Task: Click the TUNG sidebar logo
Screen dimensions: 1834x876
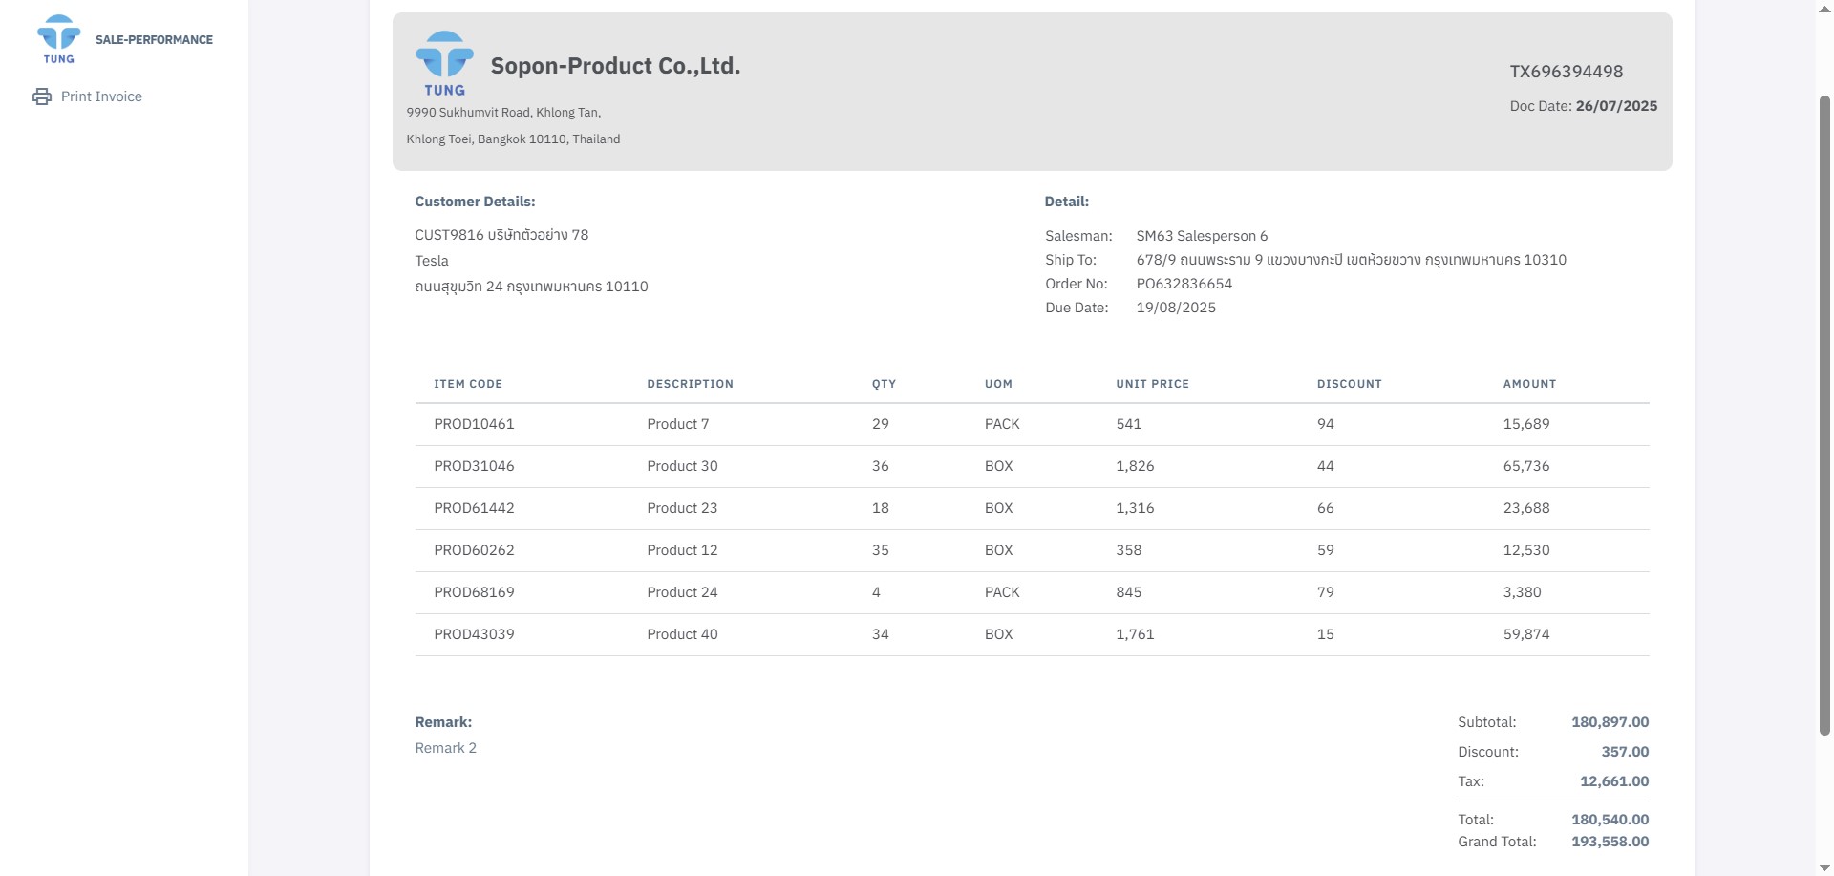Action: 58,39
